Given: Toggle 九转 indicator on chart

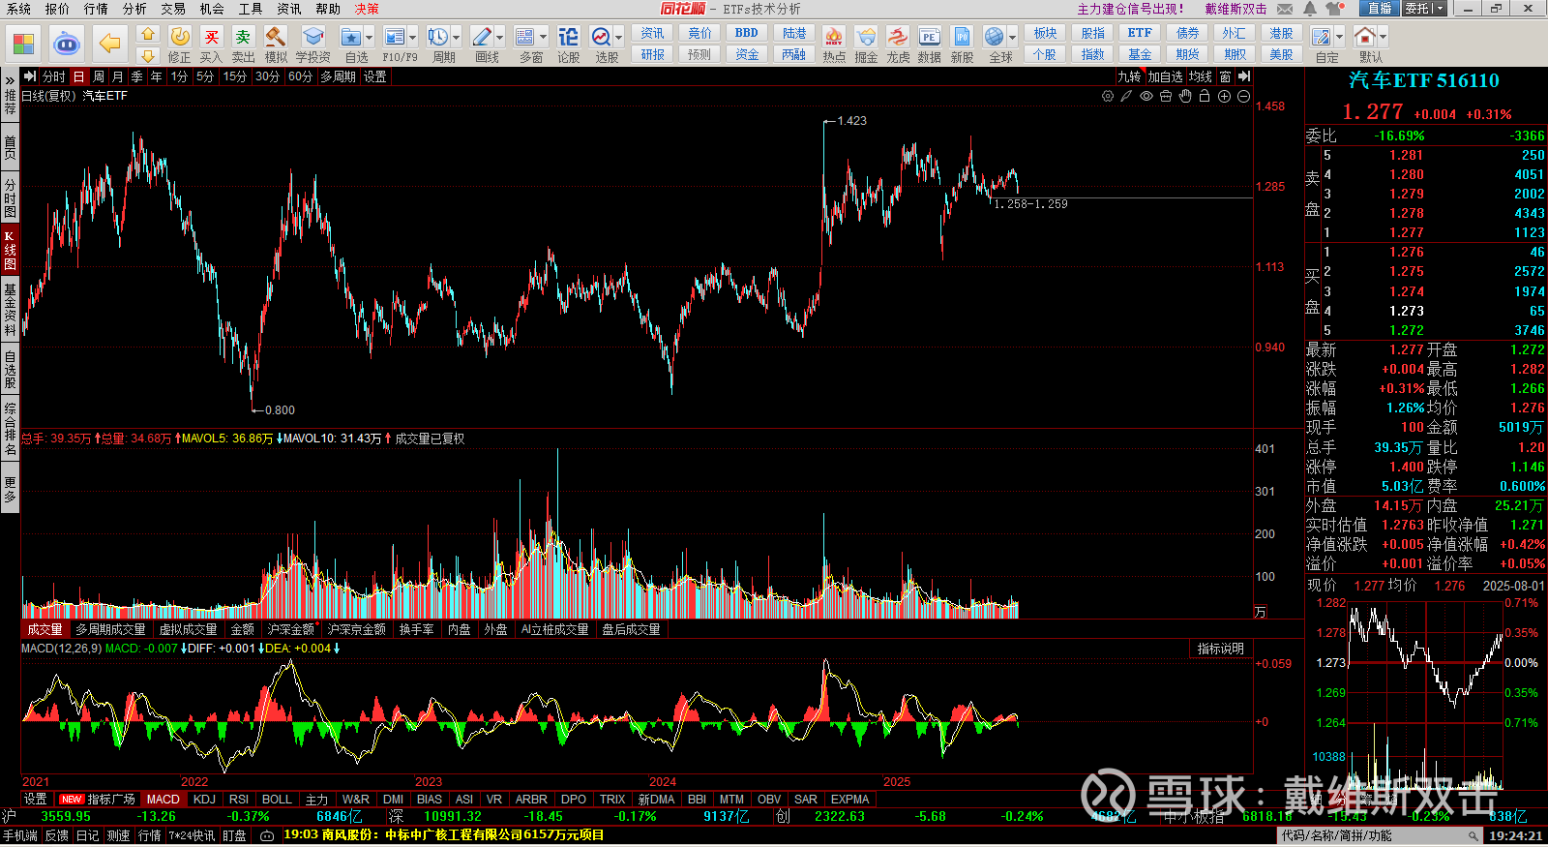Looking at the screenshot, I should tap(1129, 76).
